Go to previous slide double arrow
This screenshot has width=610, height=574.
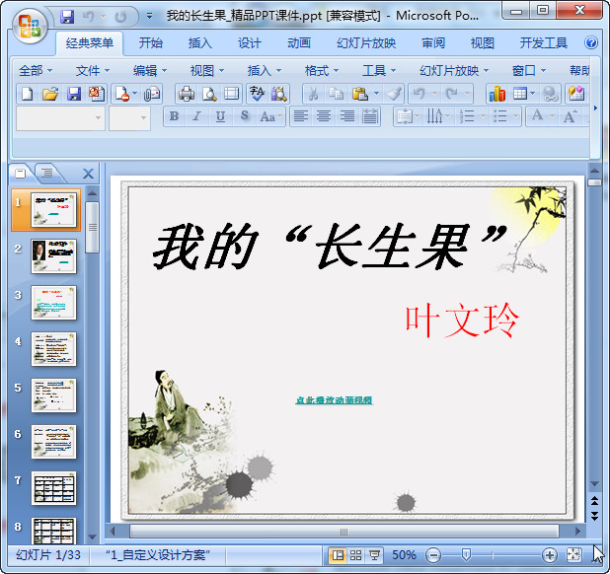[594, 501]
